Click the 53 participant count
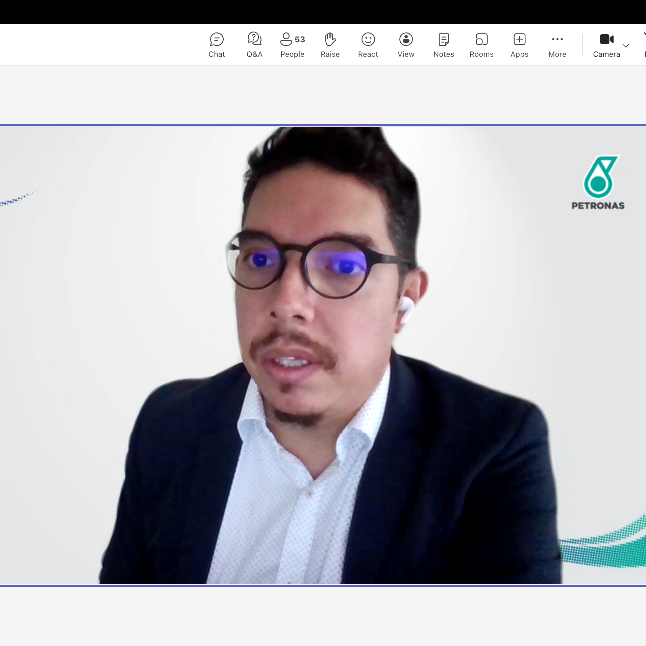Viewport: 646px width, 646px height. 300,40
